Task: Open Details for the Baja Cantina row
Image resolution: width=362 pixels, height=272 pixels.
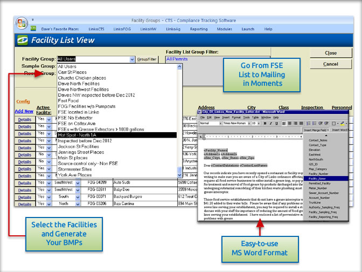Action: point(25,204)
